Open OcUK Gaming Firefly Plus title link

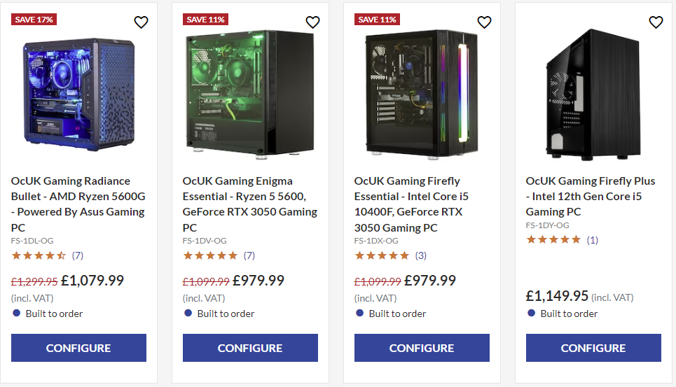pos(584,196)
